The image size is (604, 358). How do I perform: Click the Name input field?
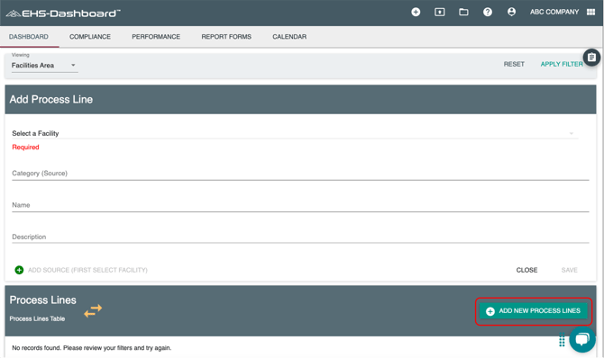point(300,205)
